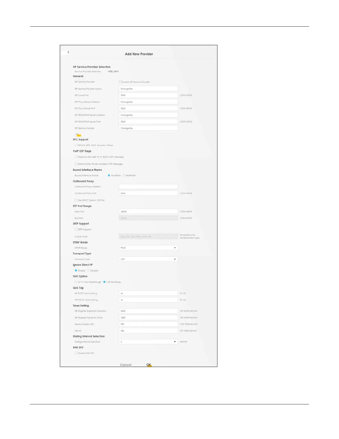
Task: Select G.711 Fax Passthrough option
Action: coord(76,282)
